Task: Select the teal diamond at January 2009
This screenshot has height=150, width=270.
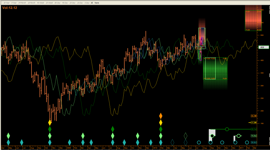Action: point(70,142)
